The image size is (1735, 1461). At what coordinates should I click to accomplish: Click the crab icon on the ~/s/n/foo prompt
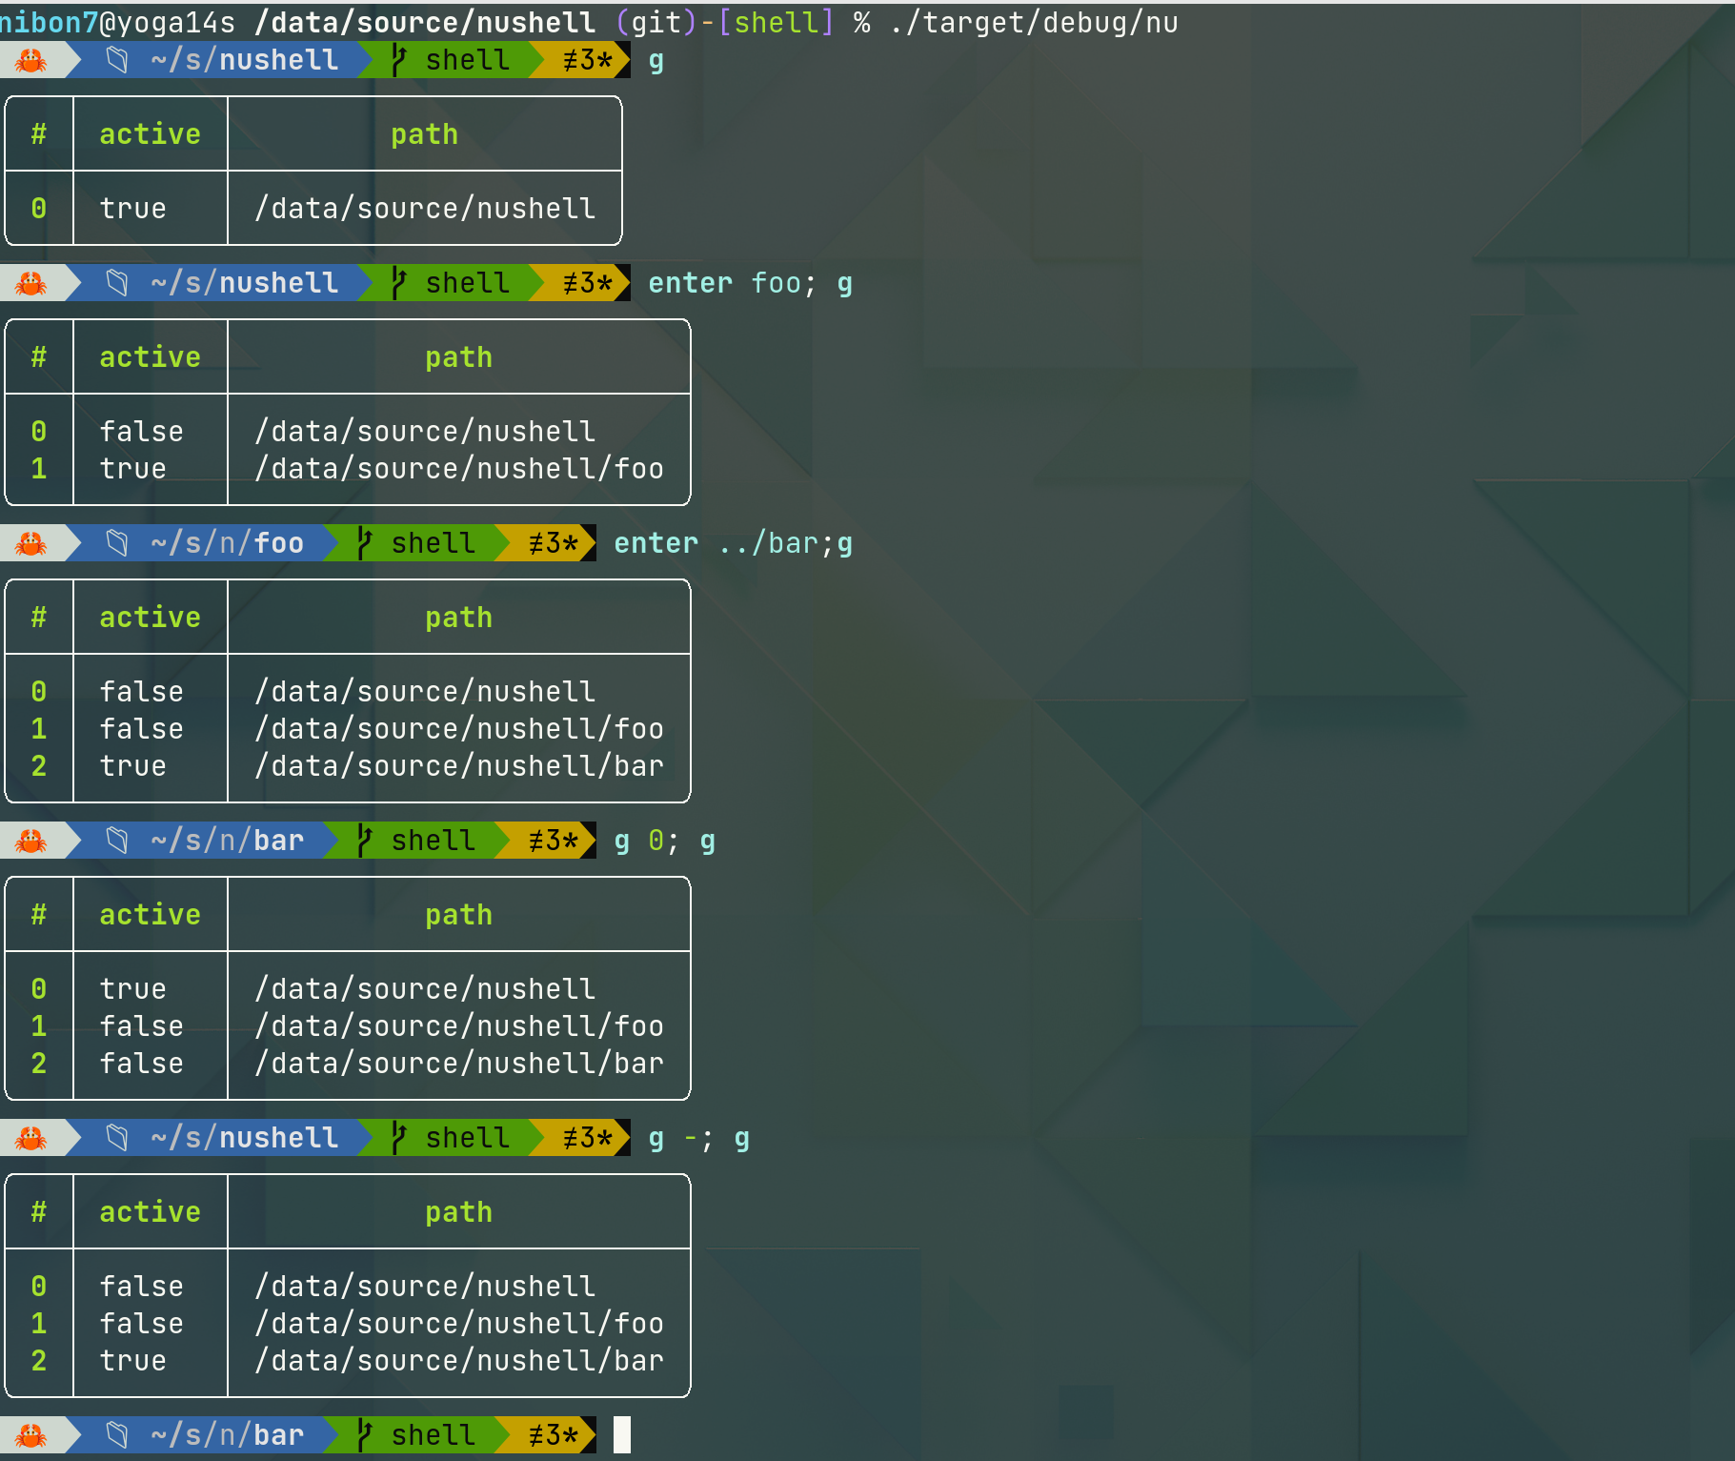tap(29, 543)
